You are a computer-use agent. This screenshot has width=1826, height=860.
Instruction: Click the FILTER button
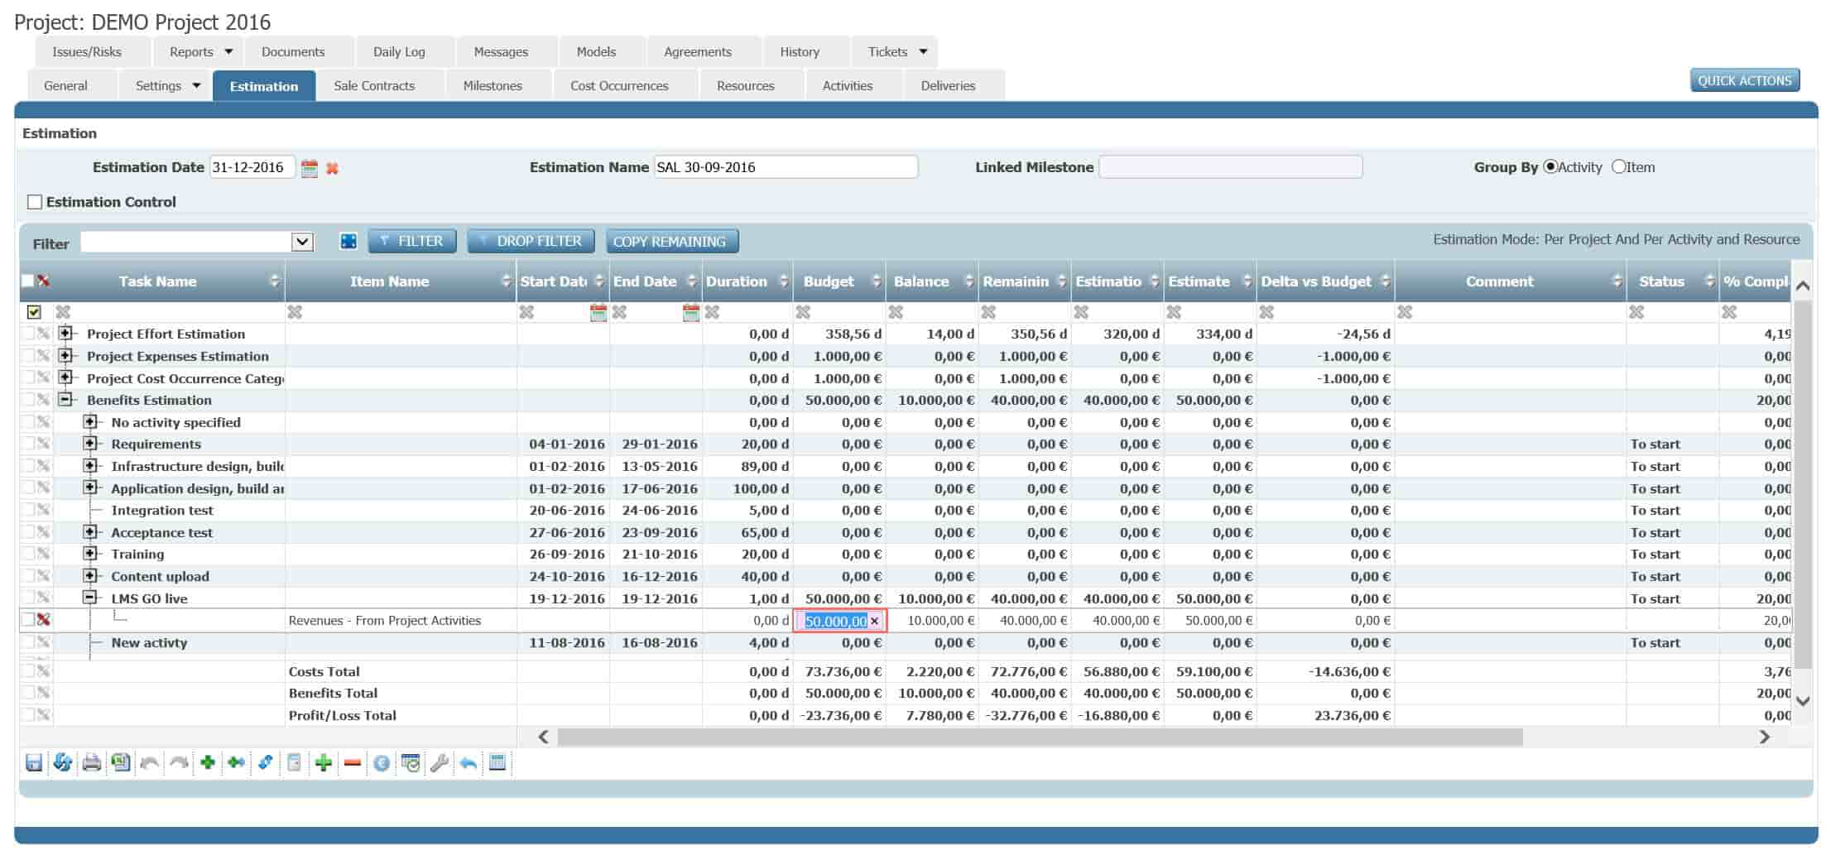point(412,241)
